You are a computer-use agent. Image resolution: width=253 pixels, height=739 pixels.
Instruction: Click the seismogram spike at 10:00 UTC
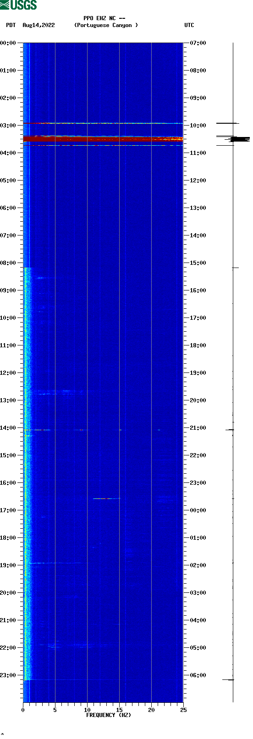click(x=228, y=123)
